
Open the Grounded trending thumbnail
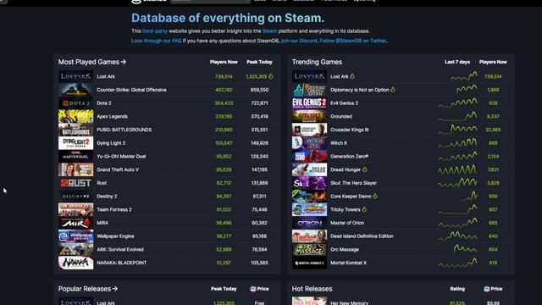coord(309,117)
